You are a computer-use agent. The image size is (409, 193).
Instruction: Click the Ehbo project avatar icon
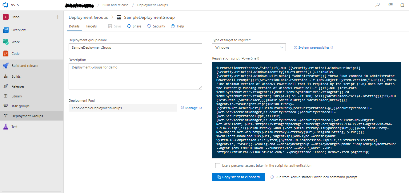point(6,17)
